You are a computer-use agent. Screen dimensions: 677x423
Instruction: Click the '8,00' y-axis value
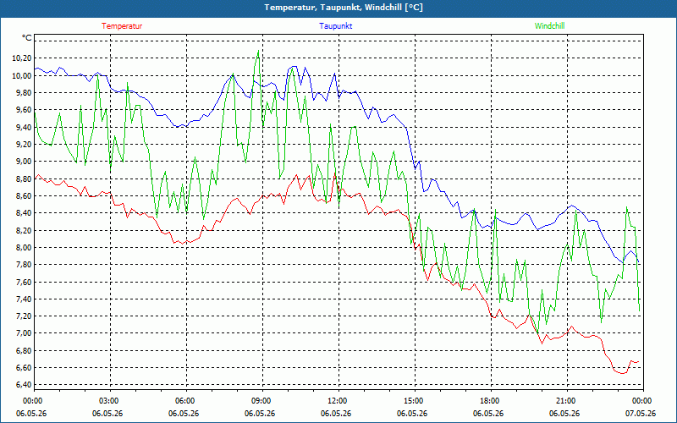point(25,247)
